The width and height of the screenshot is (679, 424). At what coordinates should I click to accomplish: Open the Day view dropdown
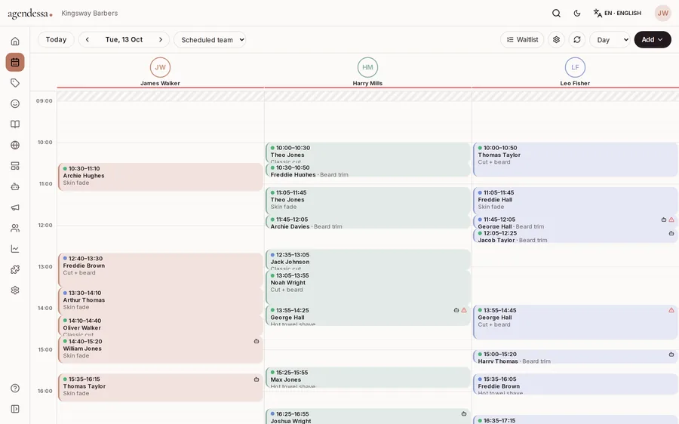[610, 40]
